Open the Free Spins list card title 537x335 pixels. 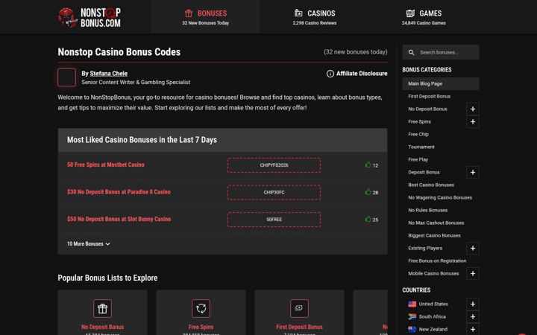tap(201, 327)
